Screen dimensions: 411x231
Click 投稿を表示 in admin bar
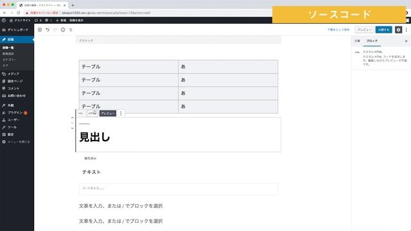point(76,20)
